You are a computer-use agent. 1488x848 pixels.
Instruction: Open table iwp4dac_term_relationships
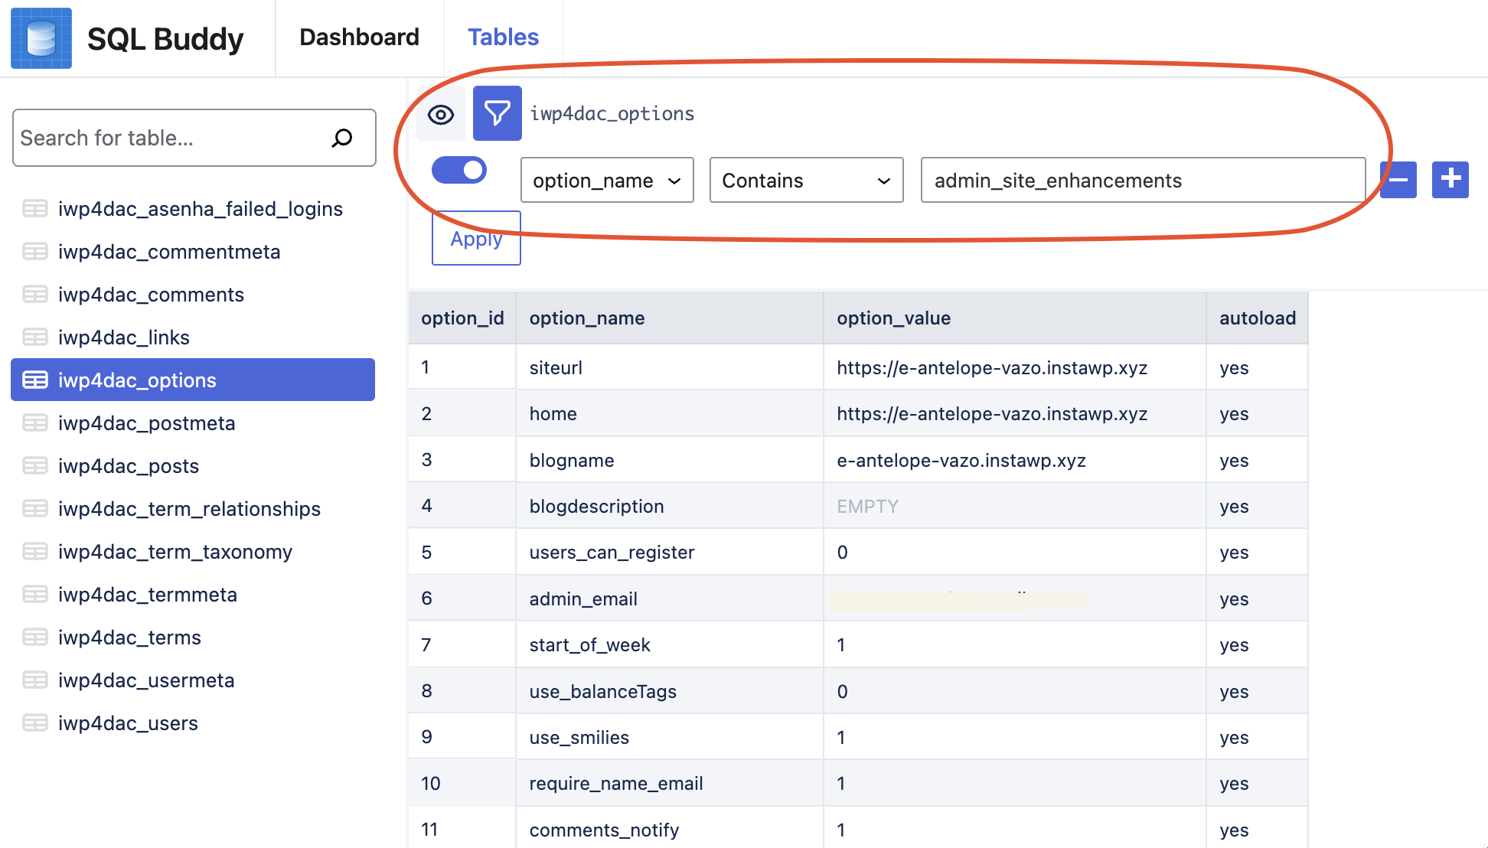click(x=193, y=508)
